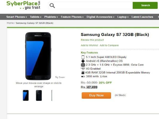Click the battery feature icon
This screenshot has width=159, height=119.
tap(83, 76)
